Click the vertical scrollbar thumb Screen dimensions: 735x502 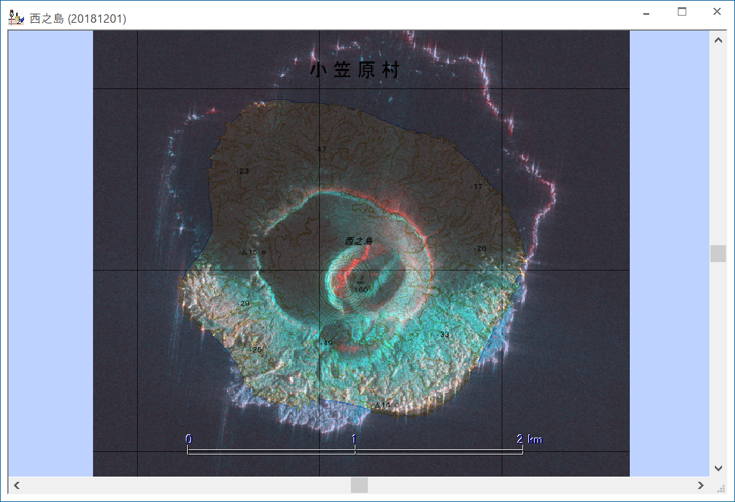[x=718, y=253]
